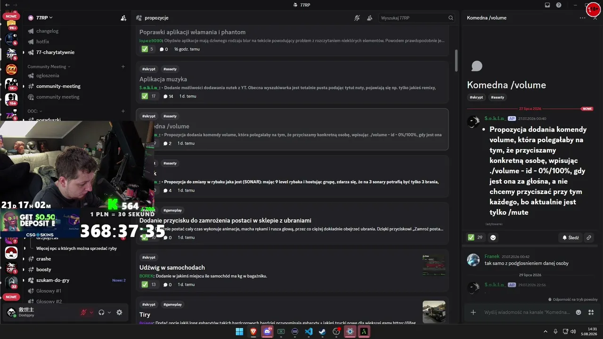Open user settings gear icon

point(119,312)
